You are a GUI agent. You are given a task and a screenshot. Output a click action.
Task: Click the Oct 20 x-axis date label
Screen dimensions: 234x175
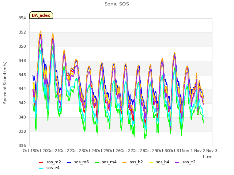tap(41, 151)
